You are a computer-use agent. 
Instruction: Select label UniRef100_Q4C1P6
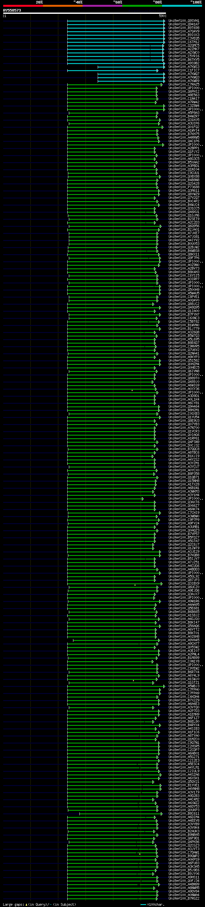coord(184,141)
